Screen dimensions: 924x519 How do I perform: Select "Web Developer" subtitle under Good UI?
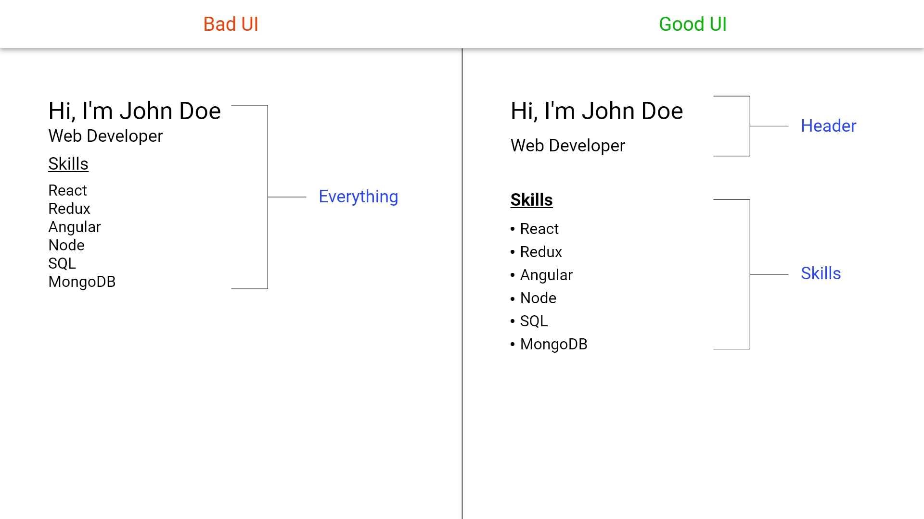(567, 146)
